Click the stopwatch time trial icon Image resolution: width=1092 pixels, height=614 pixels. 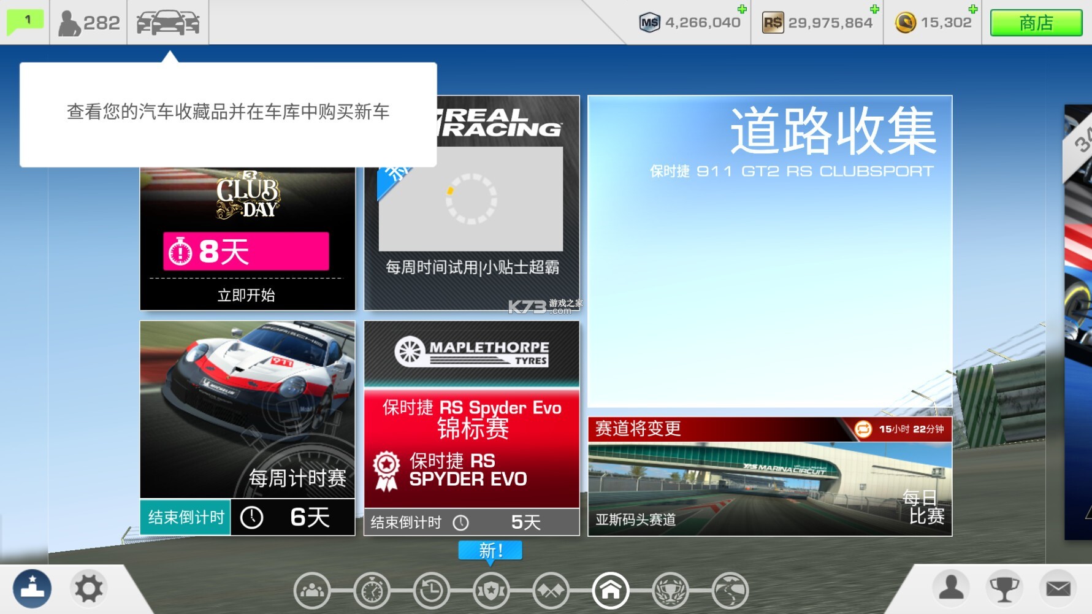(x=370, y=591)
